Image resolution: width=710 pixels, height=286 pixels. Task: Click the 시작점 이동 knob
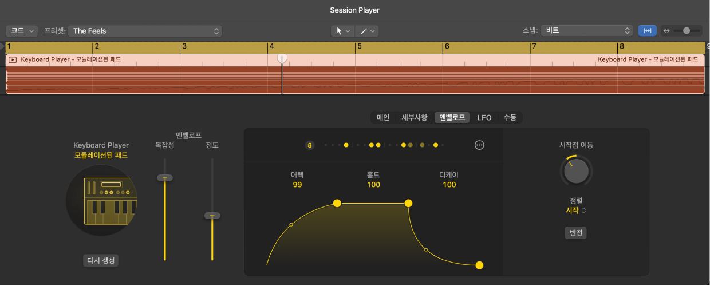point(577,170)
